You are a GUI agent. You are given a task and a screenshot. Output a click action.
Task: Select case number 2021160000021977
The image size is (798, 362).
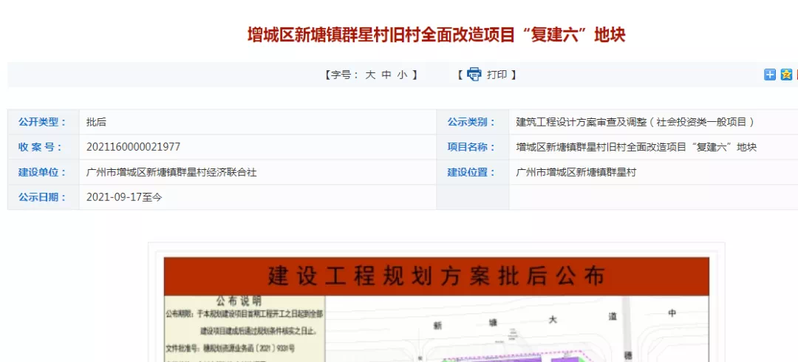tap(133, 147)
